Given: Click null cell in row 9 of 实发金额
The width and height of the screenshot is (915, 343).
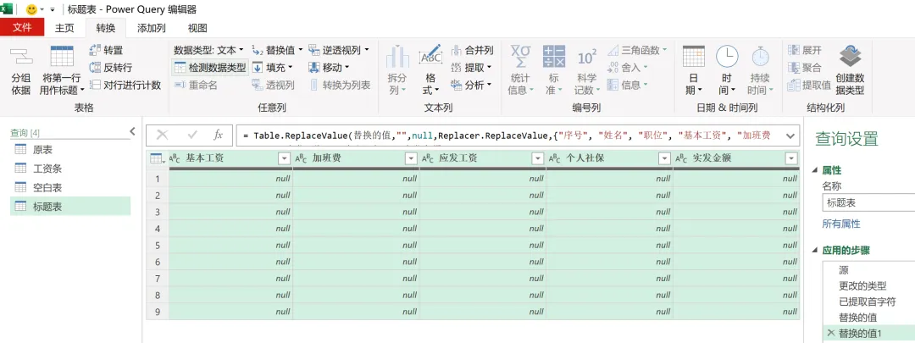Looking at the screenshot, I should (736, 312).
